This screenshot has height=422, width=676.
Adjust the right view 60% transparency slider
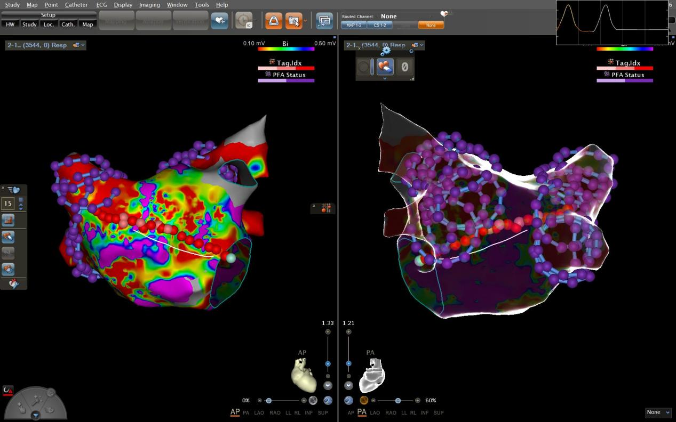pyautogui.click(x=397, y=400)
